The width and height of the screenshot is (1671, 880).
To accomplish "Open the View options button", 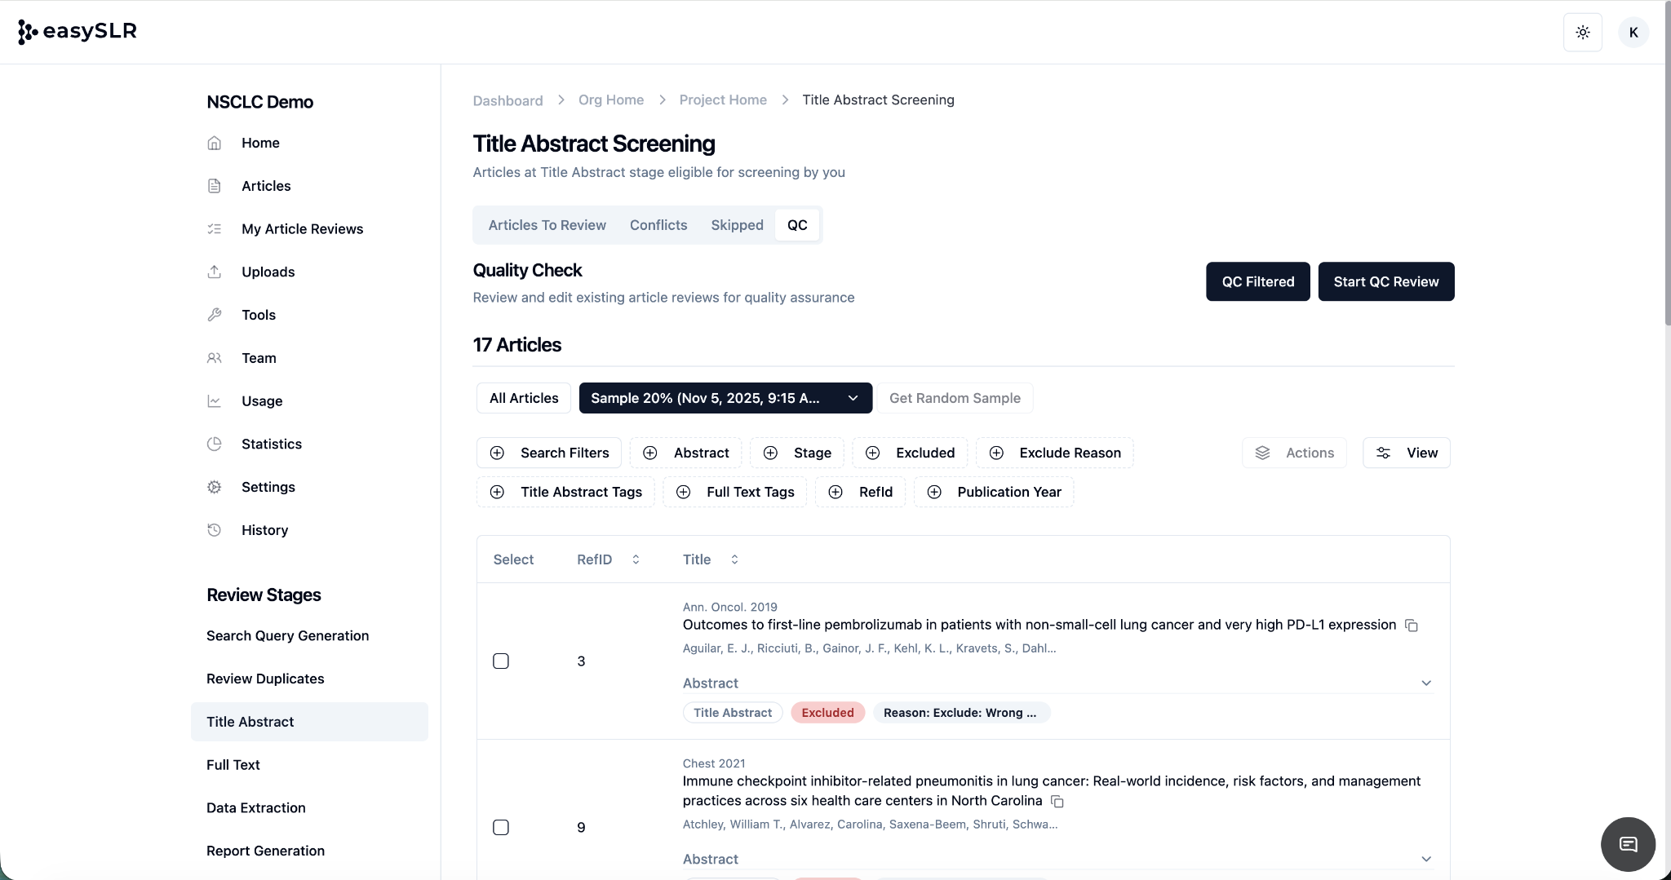I will coord(1406,453).
